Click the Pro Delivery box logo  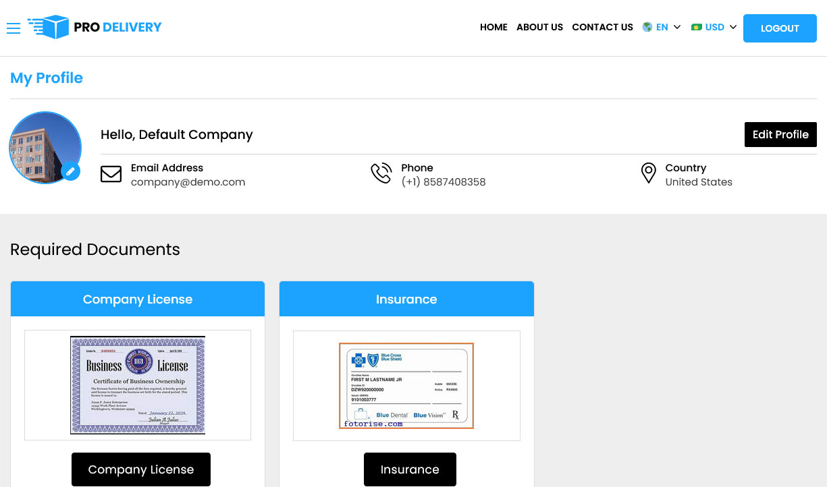pos(49,27)
